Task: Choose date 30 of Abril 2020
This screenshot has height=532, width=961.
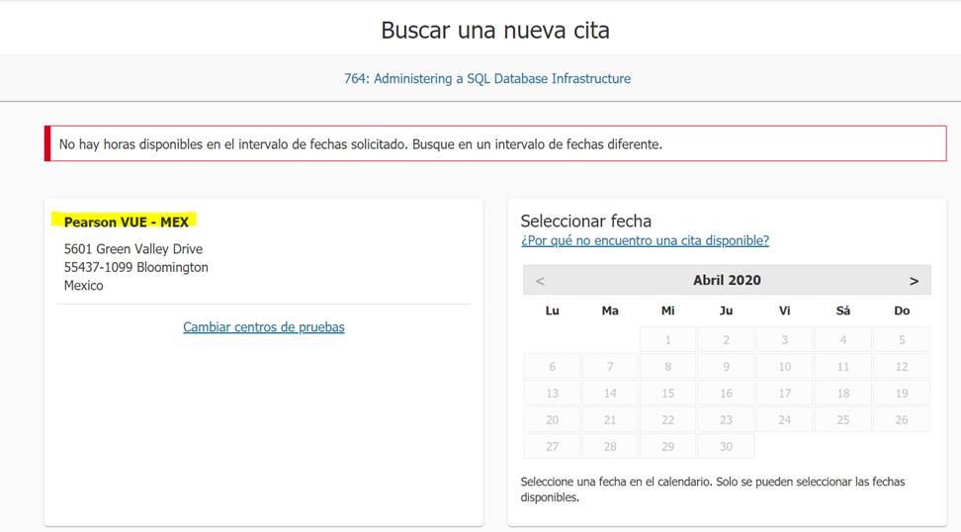Action: pos(727,446)
